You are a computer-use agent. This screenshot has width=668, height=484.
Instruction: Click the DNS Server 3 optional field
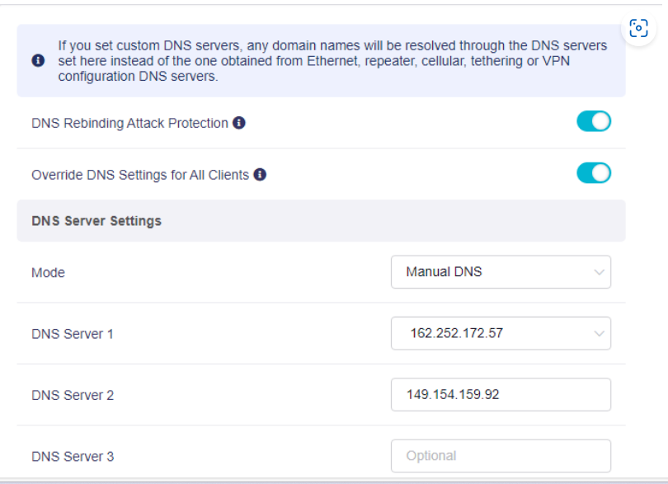tap(501, 456)
